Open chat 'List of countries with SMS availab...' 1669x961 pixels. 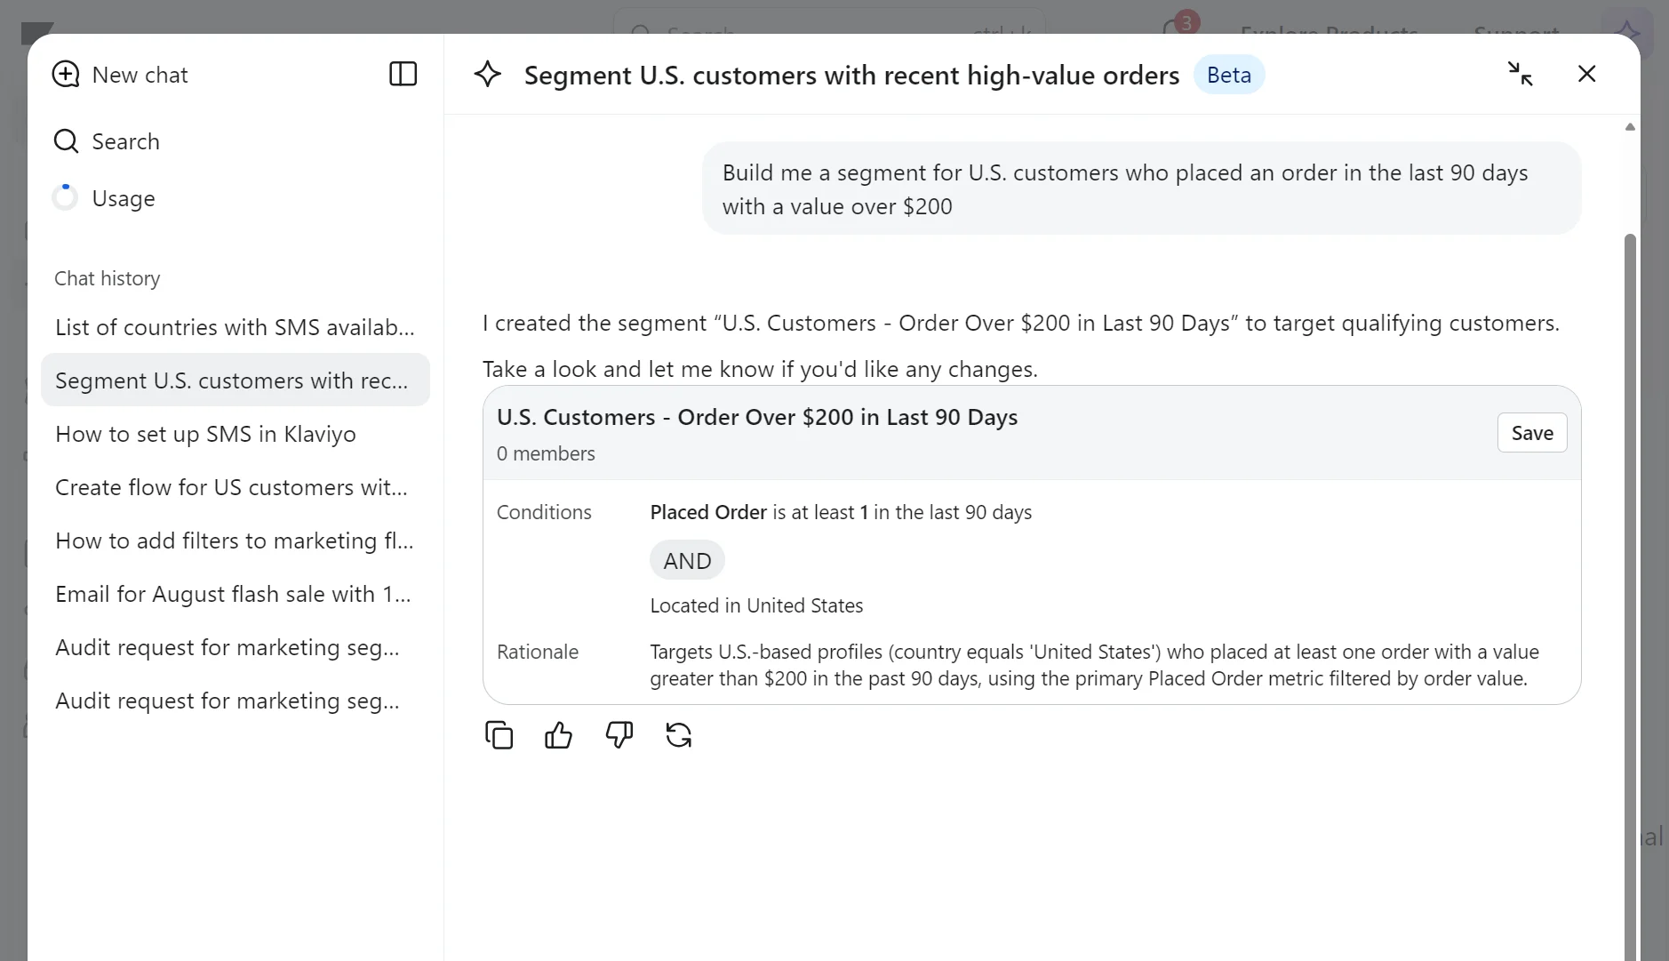(x=236, y=327)
